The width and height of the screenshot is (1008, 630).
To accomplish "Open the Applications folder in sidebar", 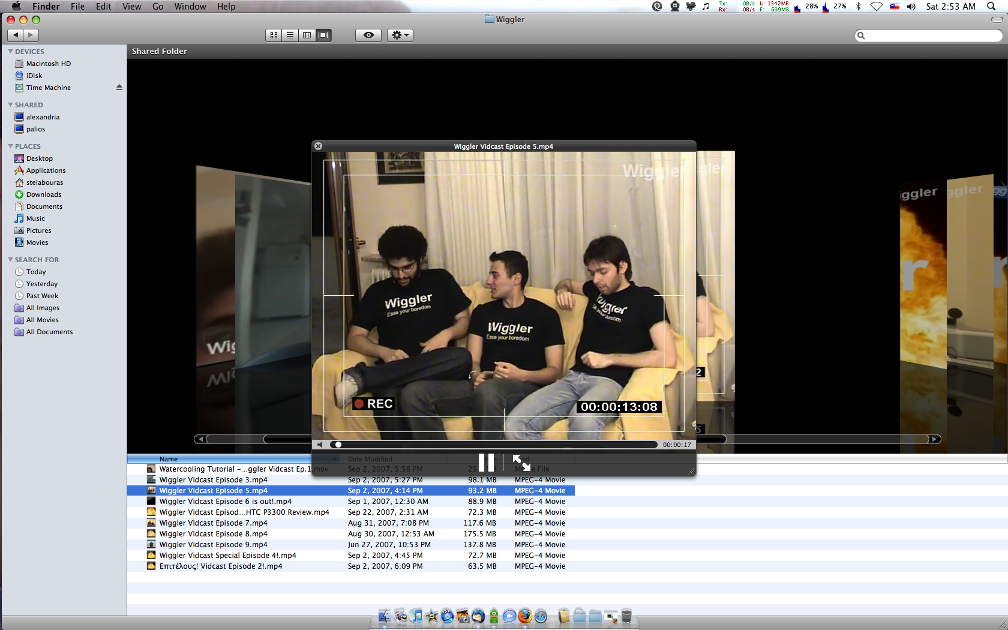I will coord(46,170).
